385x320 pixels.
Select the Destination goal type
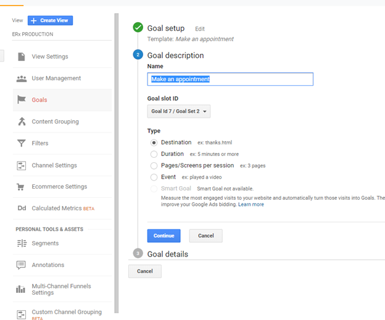click(154, 142)
